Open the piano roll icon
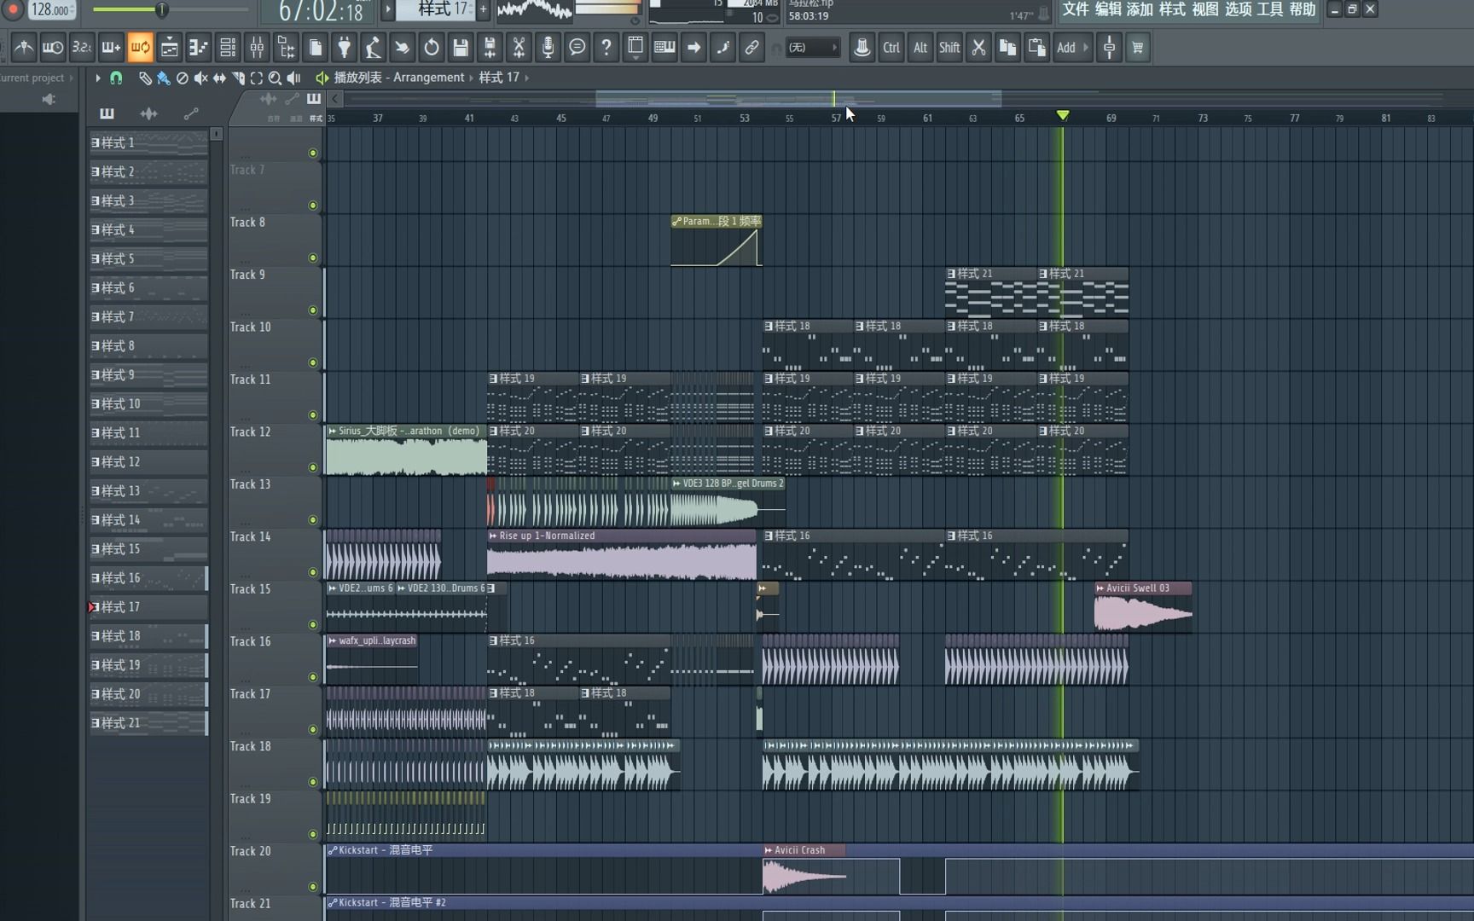 click(x=198, y=48)
